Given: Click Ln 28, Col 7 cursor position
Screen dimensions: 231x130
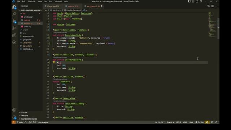Looking at the screenshot, I should 160,122.
